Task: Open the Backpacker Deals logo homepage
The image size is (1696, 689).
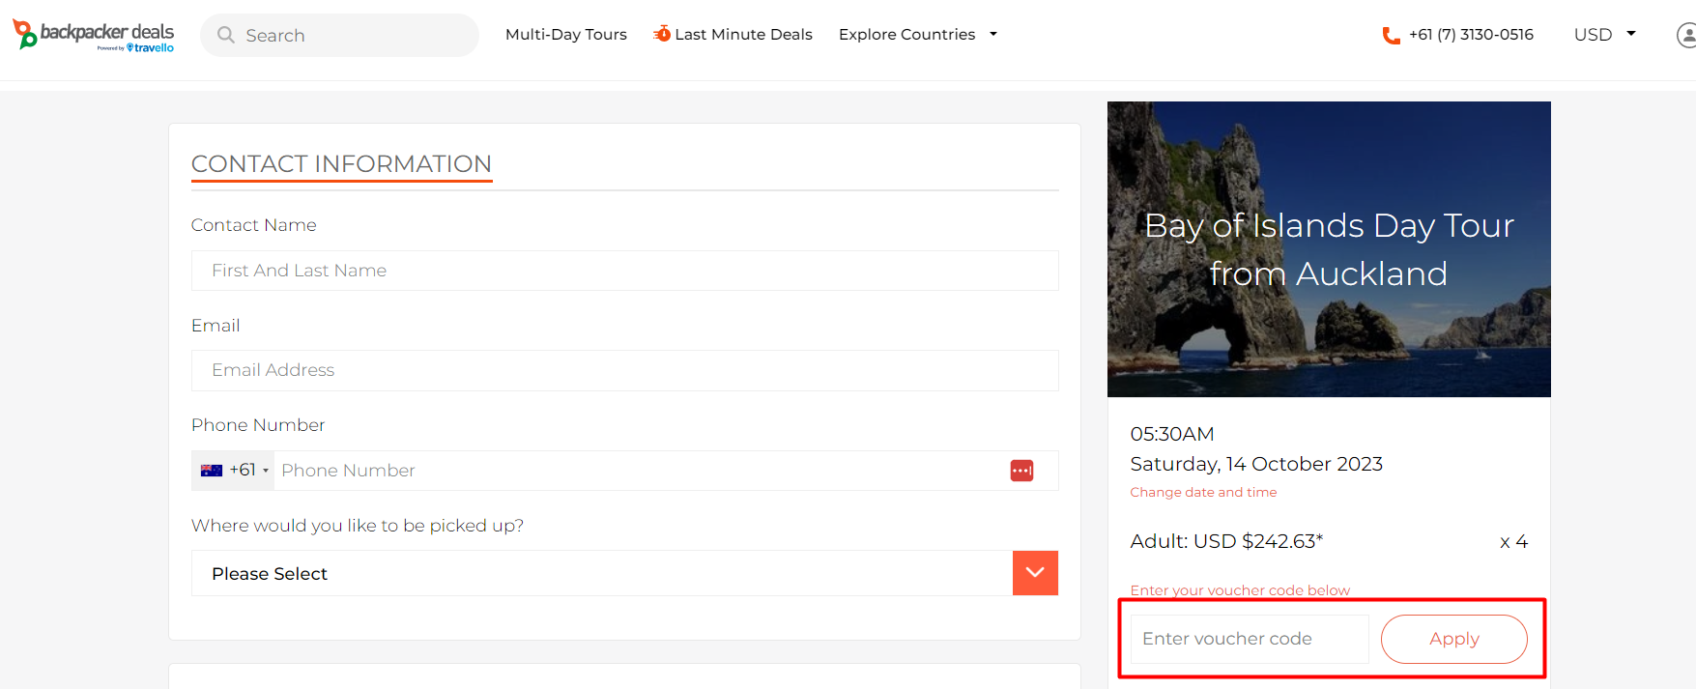Action: click(x=93, y=35)
